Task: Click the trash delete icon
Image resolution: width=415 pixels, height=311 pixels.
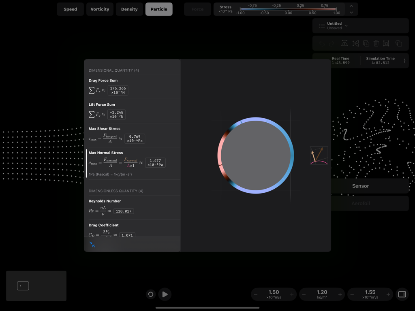Action: (x=376, y=43)
